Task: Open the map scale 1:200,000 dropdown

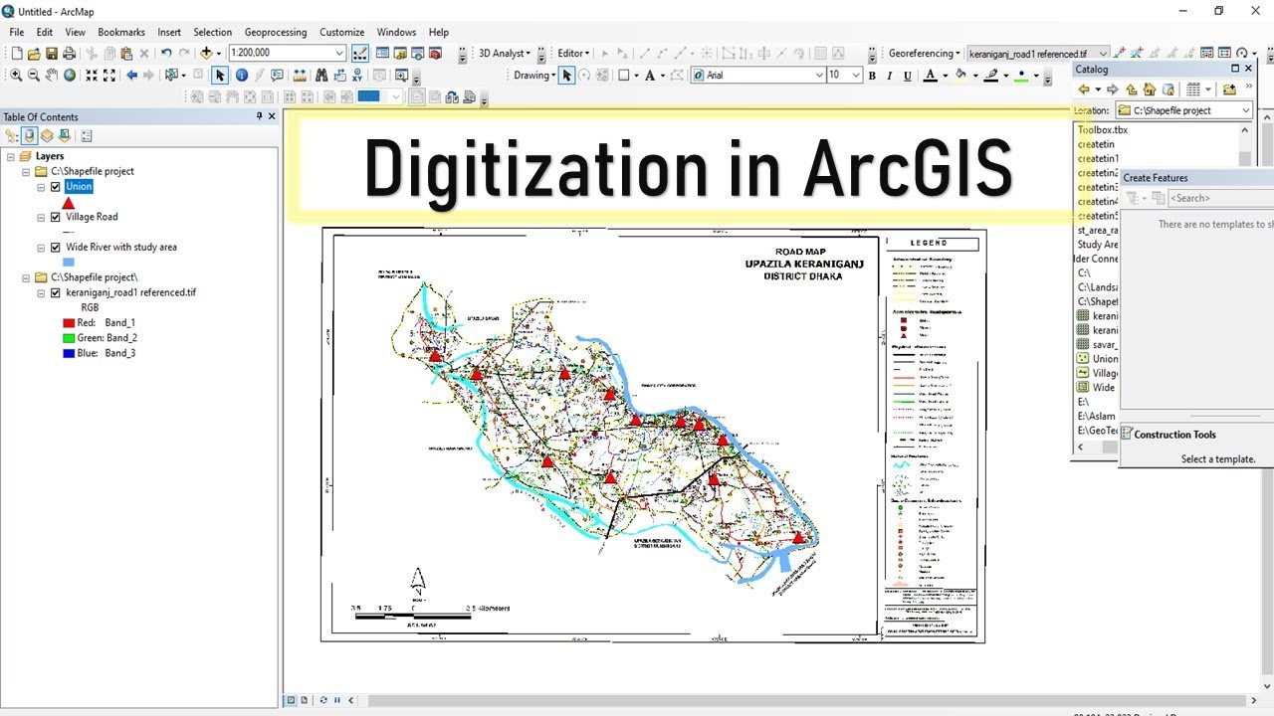Action: coord(339,54)
